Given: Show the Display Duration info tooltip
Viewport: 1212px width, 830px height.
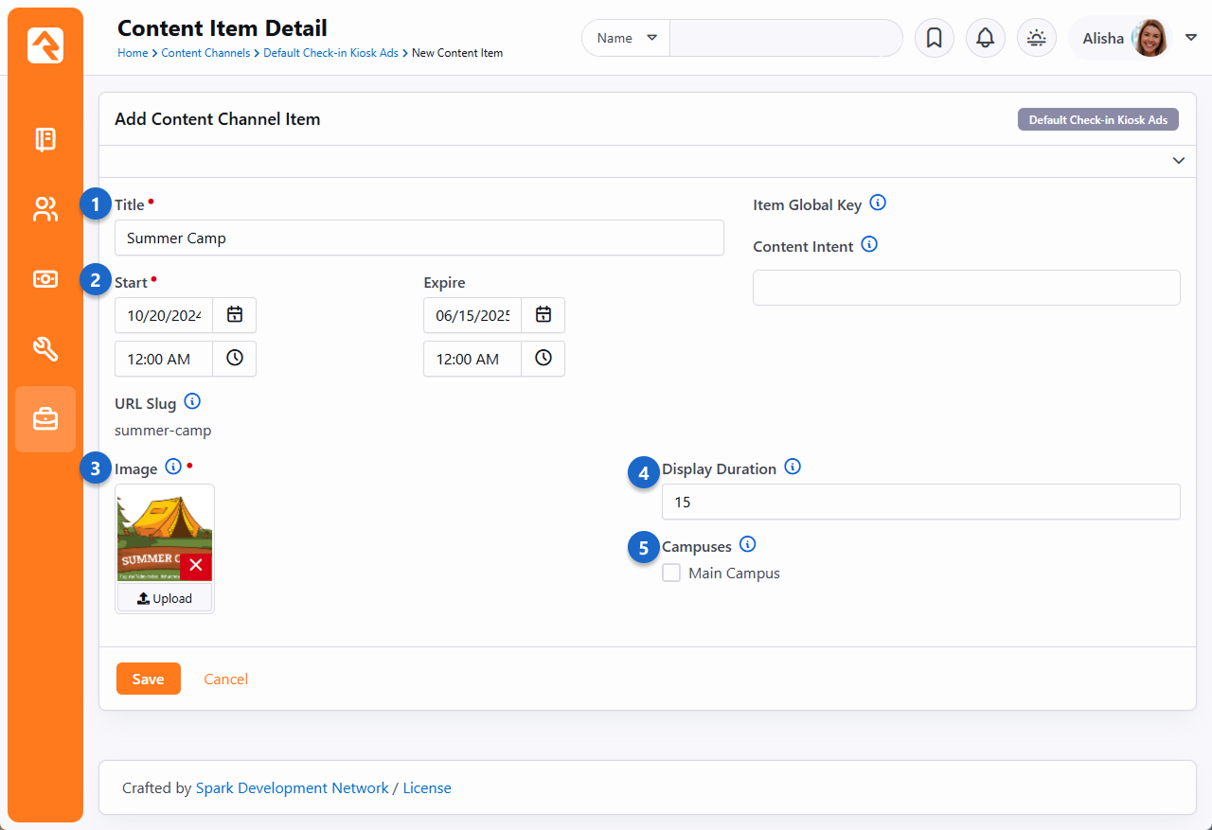Looking at the screenshot, I should 793,467.
